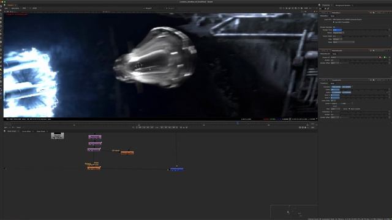Click the Vector Detail slider track

click(x=364, y=36)
